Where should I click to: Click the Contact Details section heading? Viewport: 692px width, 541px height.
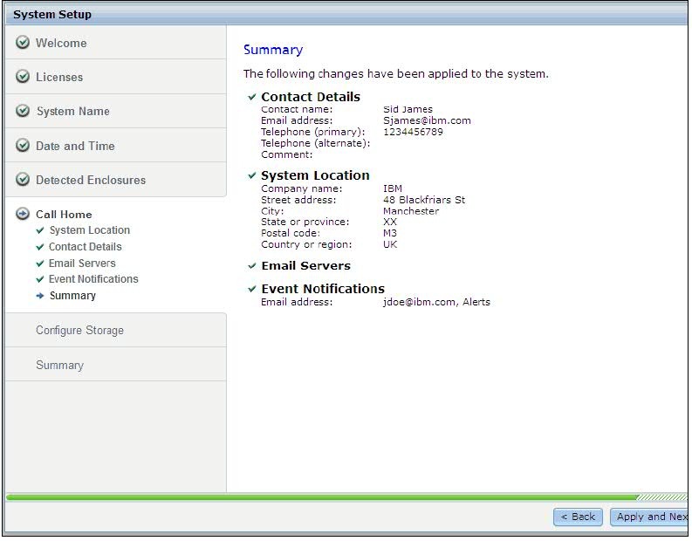(x=311, y=97)
